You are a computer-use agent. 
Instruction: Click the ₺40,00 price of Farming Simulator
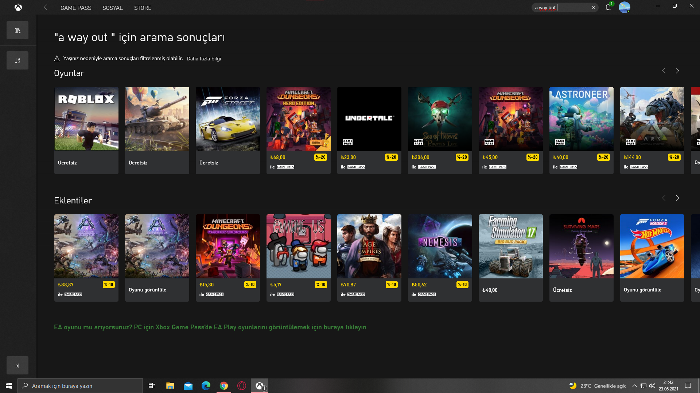pyautogui.click(x=490, y=290)
